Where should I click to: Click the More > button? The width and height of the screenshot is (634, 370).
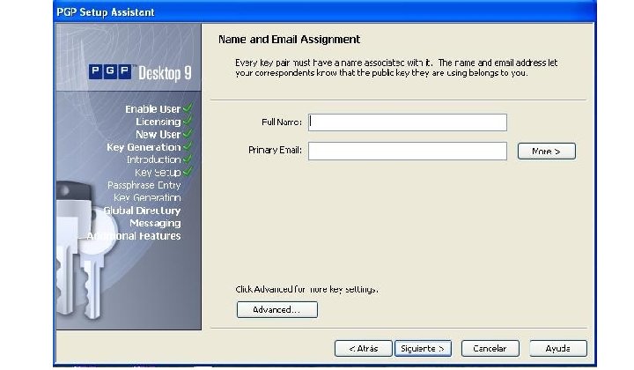pyautogui.click(x=546, y=152)
